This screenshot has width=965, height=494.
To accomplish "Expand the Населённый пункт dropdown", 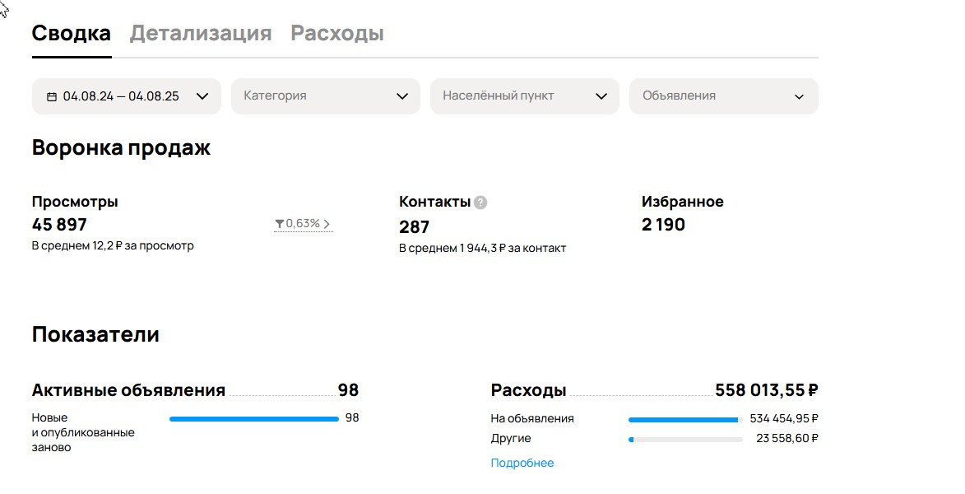I will [524, 96].
